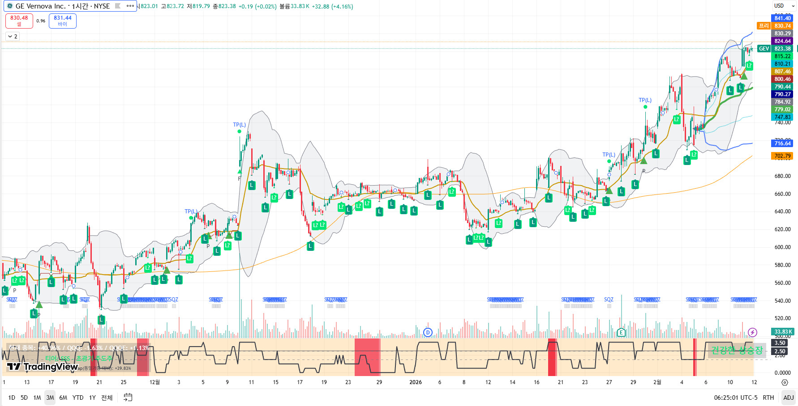Click the TradingView logo
The image size is (798, 406).
[43, 367]
